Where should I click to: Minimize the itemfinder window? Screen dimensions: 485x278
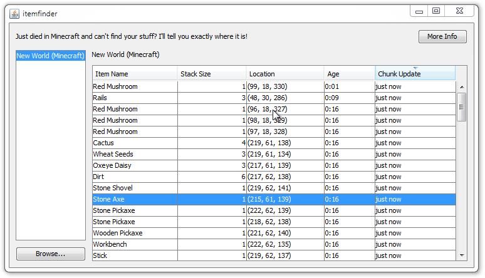[419, 11]
